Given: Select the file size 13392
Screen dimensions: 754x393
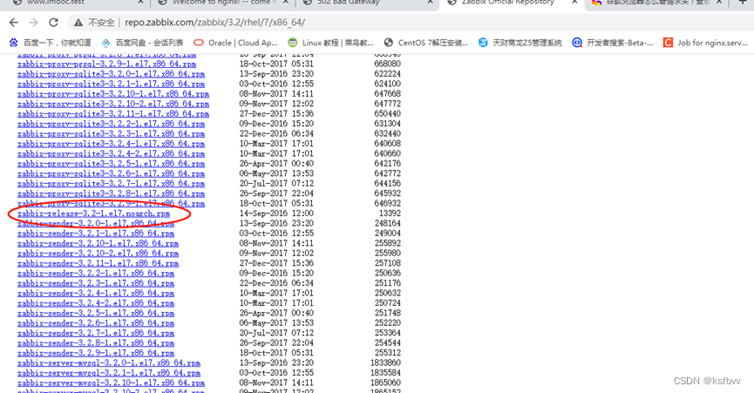Looking at the screenshot, I should 390,213.
